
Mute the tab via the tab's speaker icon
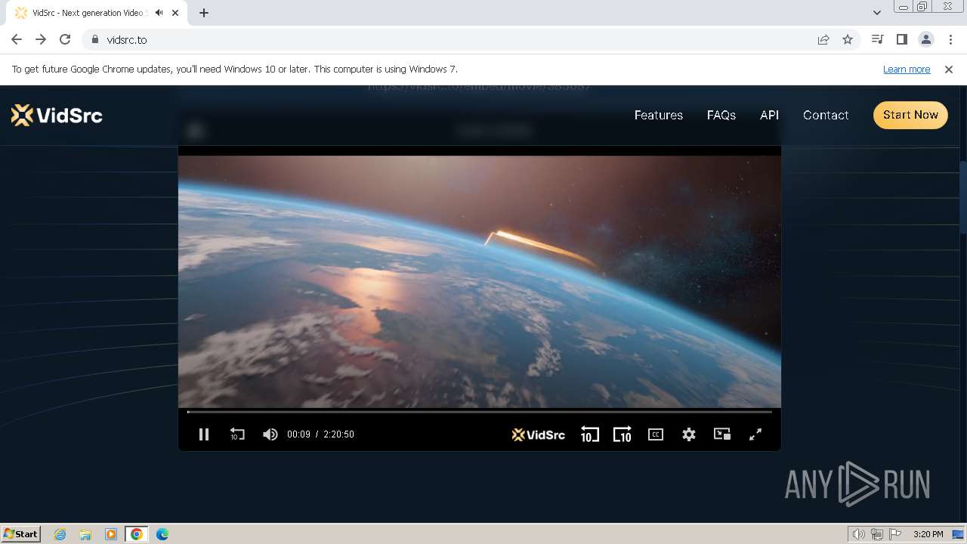click(x=159, y=13)
